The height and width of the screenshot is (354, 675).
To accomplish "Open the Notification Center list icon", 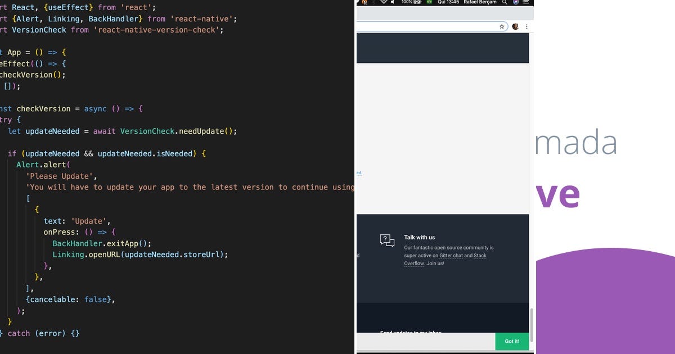I will (x=527, y=2).
